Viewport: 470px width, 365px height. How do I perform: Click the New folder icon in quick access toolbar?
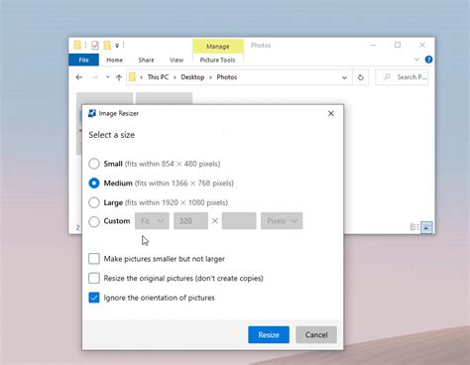click(107, 45)
